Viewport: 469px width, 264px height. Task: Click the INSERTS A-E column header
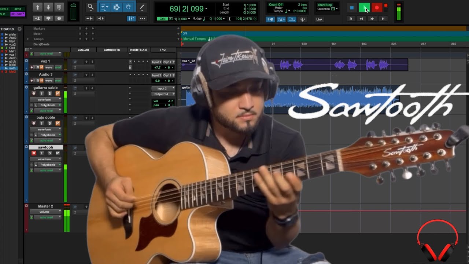(138, 50)
